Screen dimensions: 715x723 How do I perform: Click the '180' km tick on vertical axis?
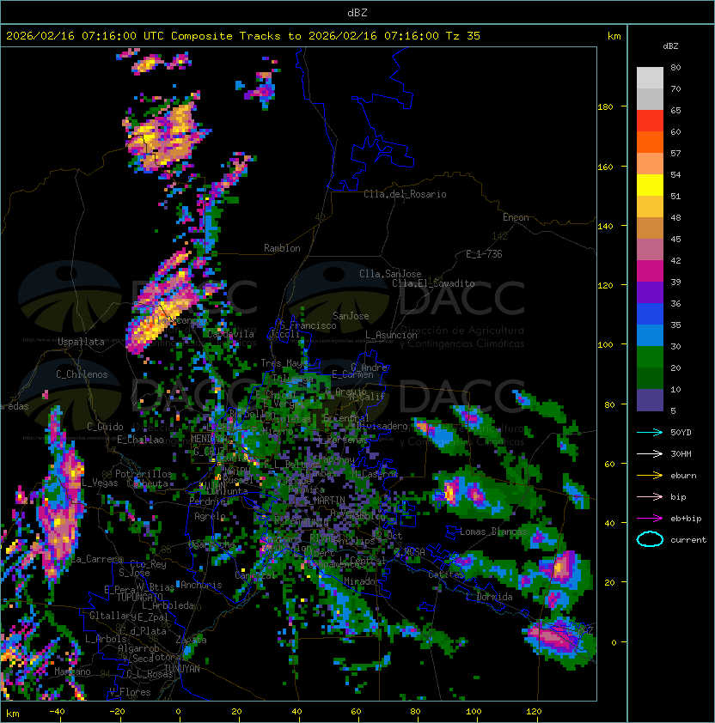pyautogui.click(x=605, y=107)
